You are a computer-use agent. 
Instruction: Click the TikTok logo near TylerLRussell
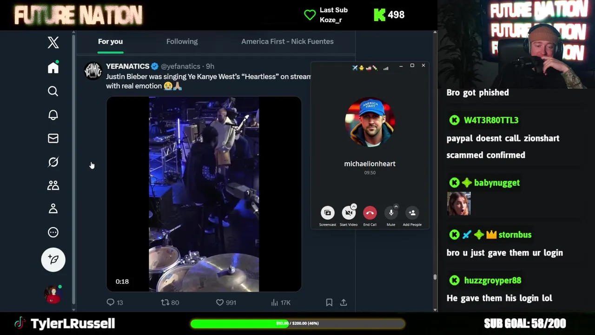(x=19, y=323)
